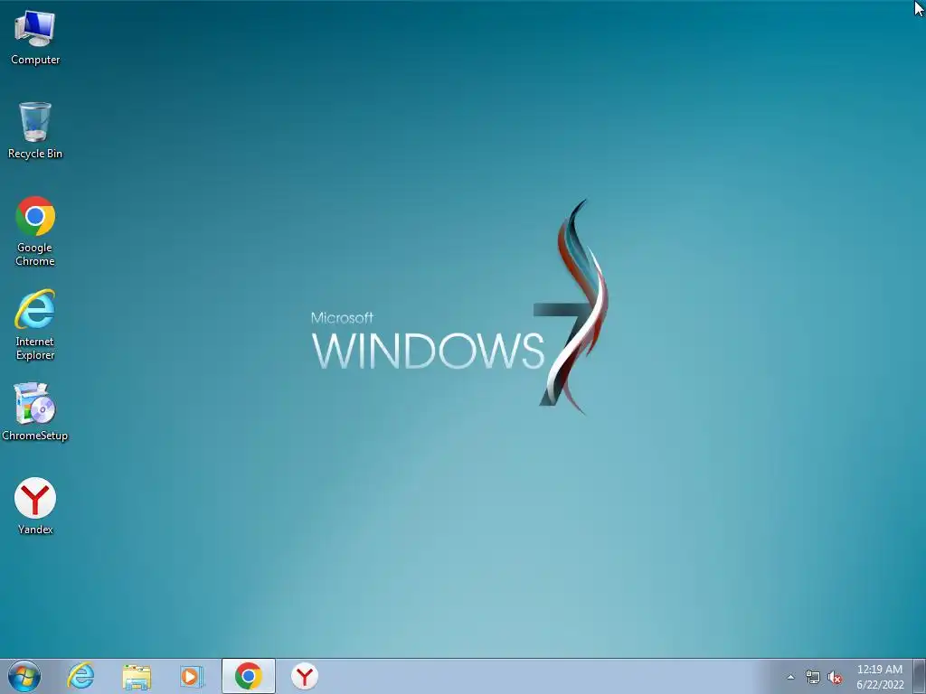This screenshot has width=926, height=694.
Task: Open the Windows Start menu
Action: pos(24,676)
